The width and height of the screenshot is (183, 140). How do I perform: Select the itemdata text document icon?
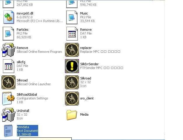pos(8,131)
